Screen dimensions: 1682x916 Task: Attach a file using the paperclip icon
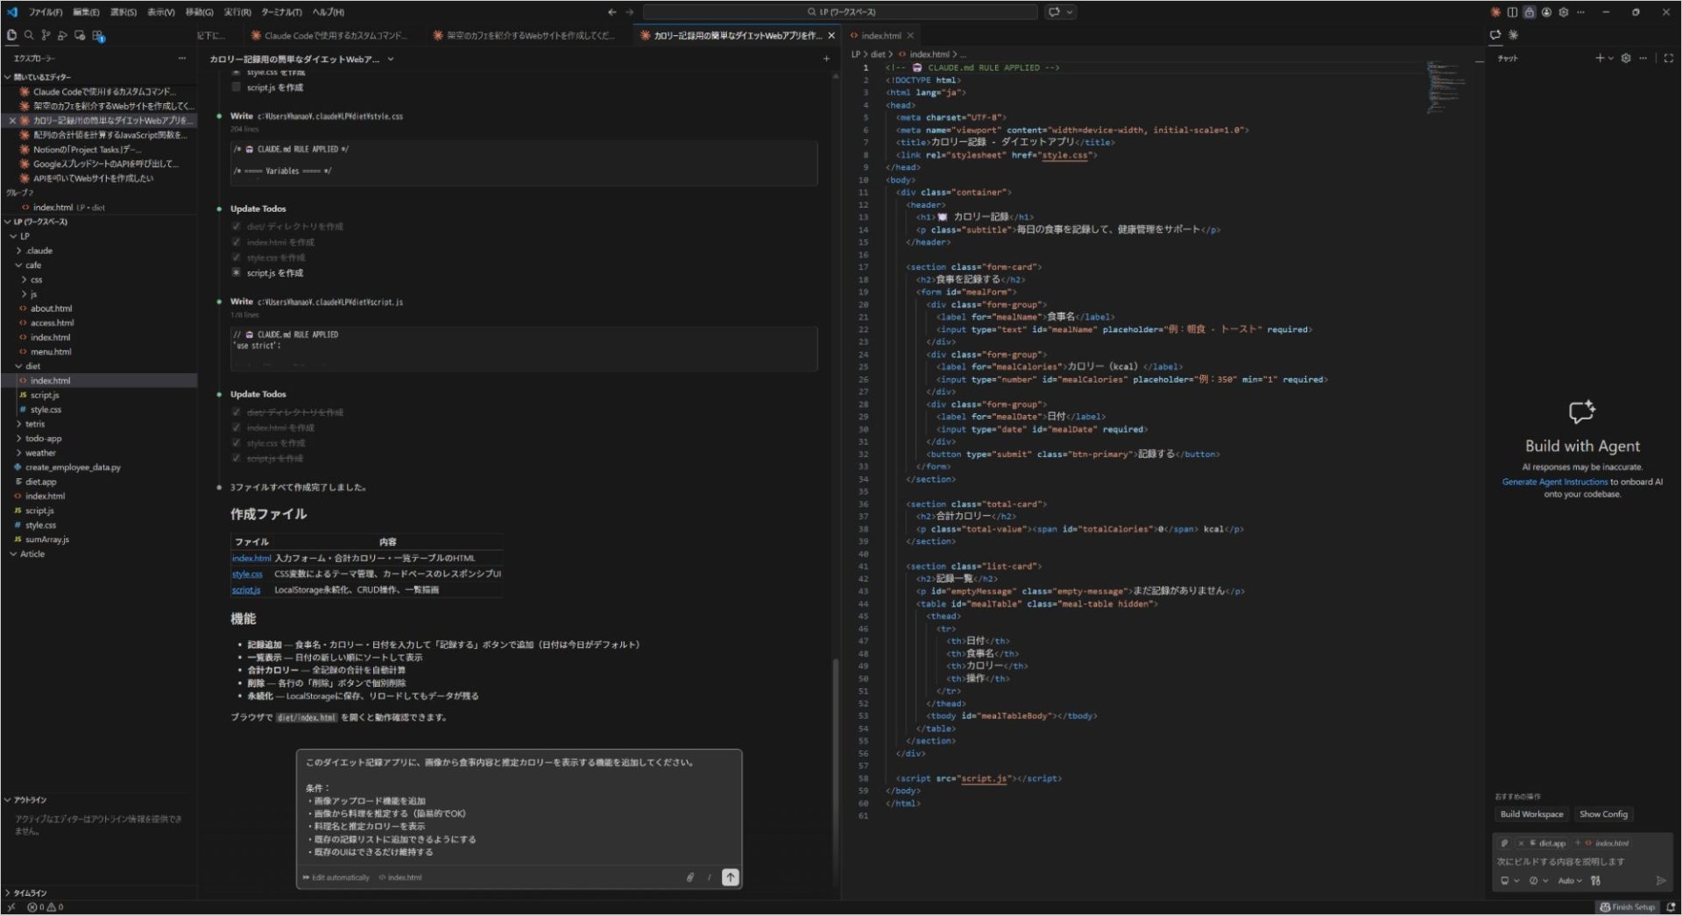(690, 877)
